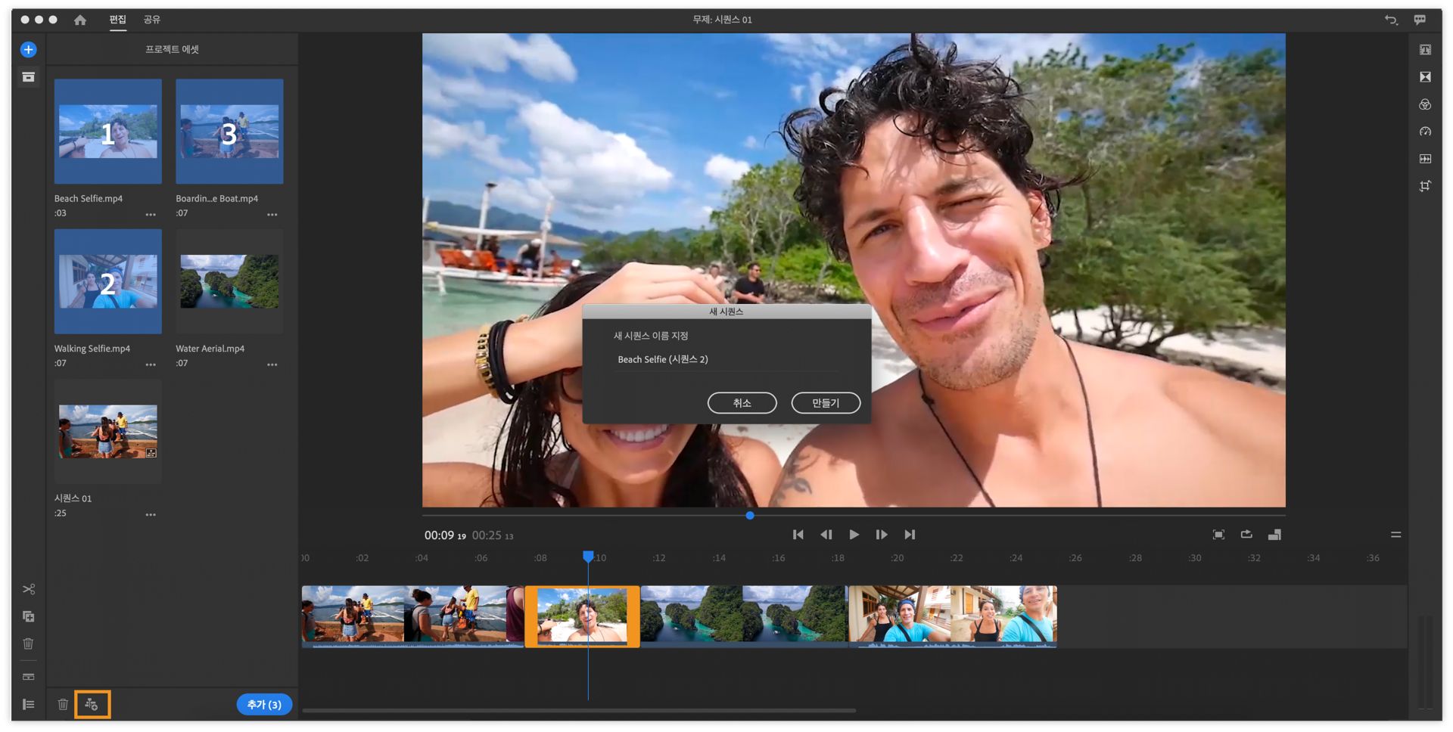Expand the timeline options menu icon
The height and width of the screenshot is (732, 1453).
coord(1395,535)
